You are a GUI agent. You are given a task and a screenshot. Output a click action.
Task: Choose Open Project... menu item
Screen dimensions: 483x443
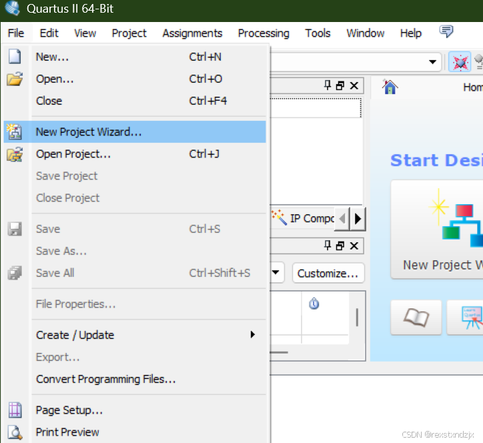click(135, 154)
